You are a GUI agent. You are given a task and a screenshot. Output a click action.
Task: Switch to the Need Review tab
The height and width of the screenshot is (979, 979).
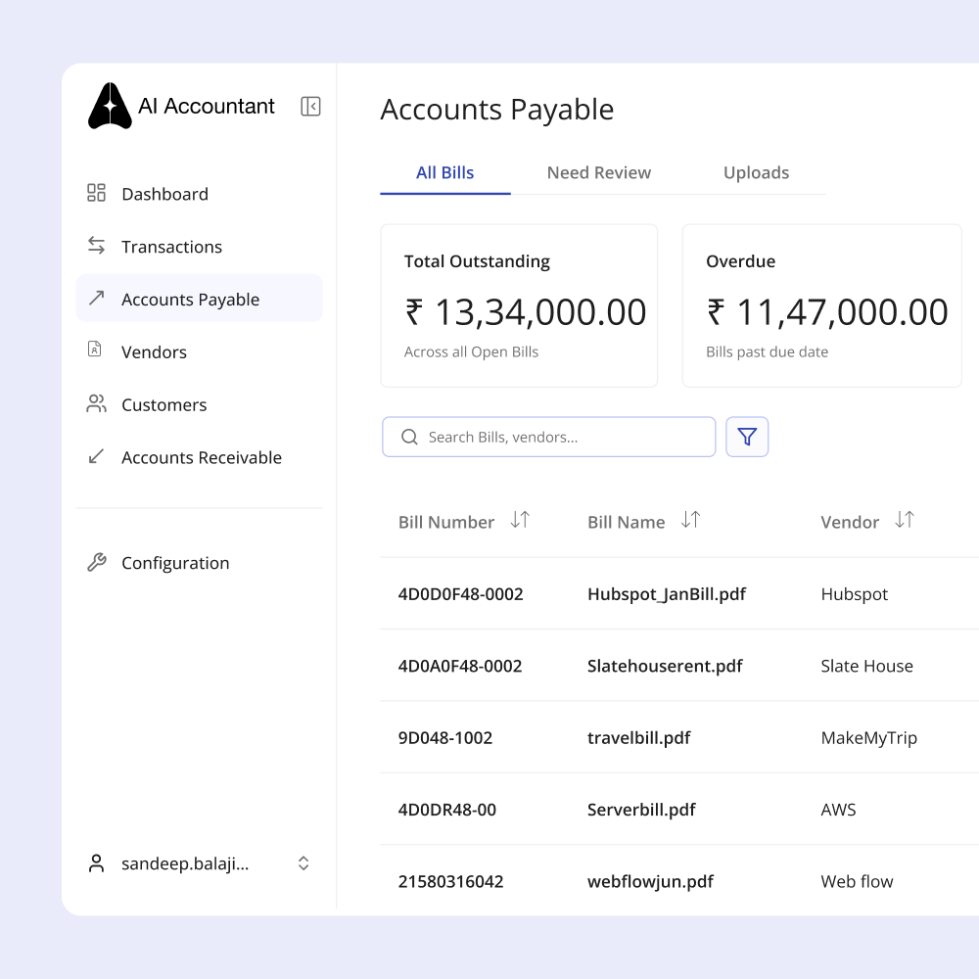point(599,172)
